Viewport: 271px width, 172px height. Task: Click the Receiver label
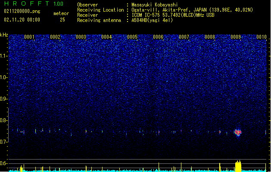click(87, 15)
